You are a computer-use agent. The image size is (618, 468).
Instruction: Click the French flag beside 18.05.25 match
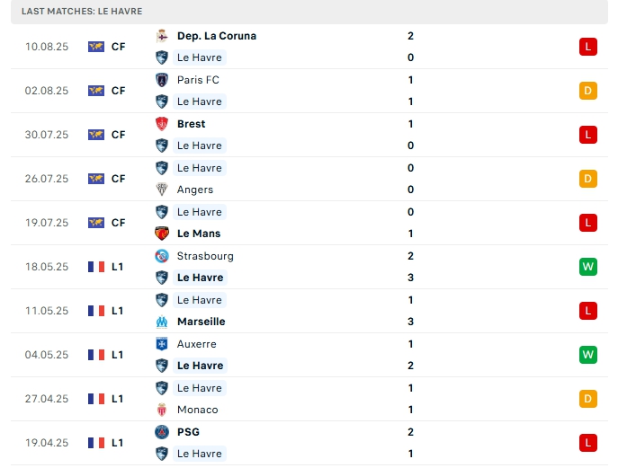pos(96,267)
